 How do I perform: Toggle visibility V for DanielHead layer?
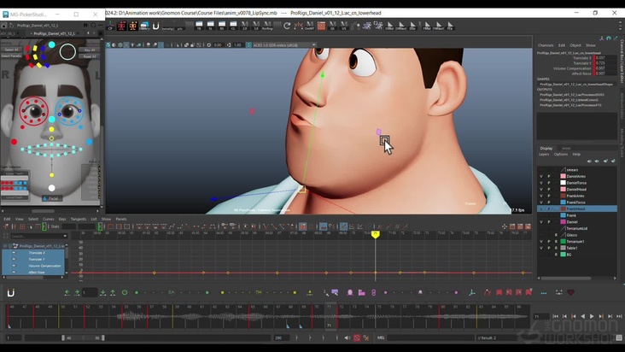coord(540,190)
